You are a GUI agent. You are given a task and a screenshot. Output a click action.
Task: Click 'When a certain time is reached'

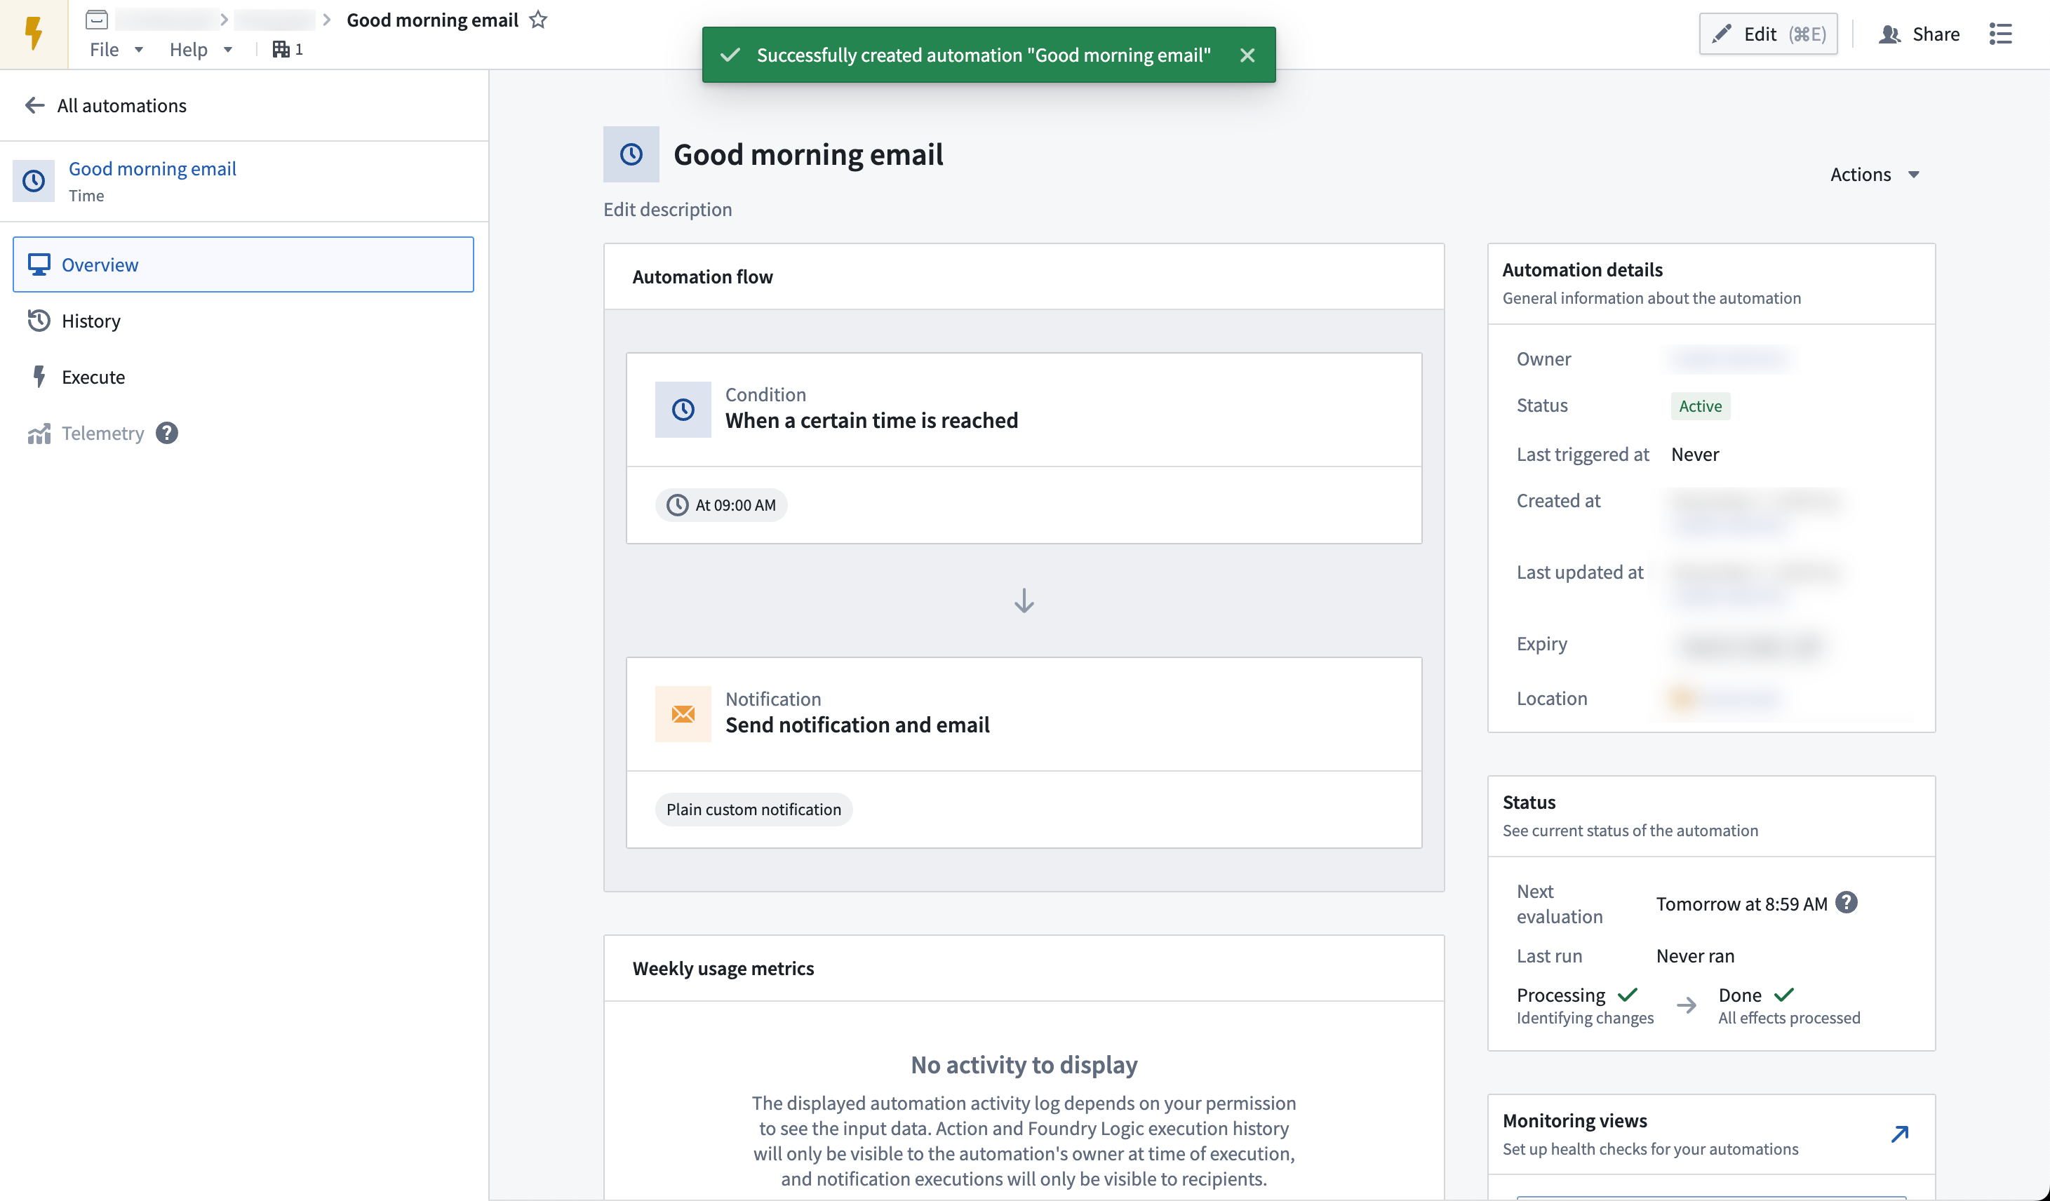pyautogui.click(x=871, y=420)
